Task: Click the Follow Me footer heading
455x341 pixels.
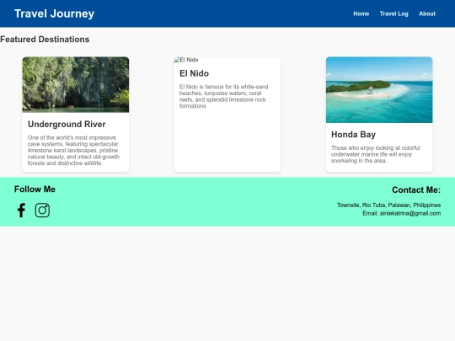Action: point(35,189)
